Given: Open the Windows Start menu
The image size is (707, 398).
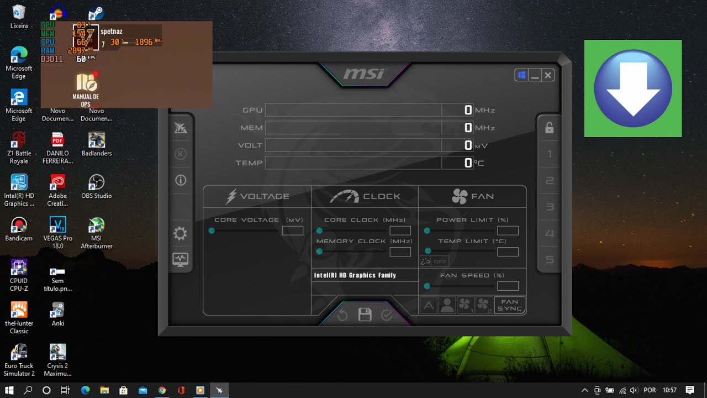Looking at the screenshot, I should click(x=9, y=390).
